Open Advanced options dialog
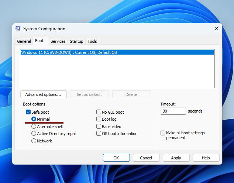Image resolution: width=234 pixels, height=183 pixels. coord(44,94)
